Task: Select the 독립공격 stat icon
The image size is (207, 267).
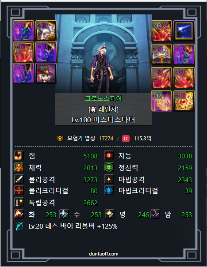Action: (19, 202)
